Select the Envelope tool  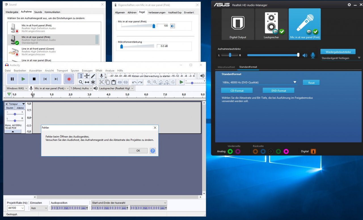(87, 76)
